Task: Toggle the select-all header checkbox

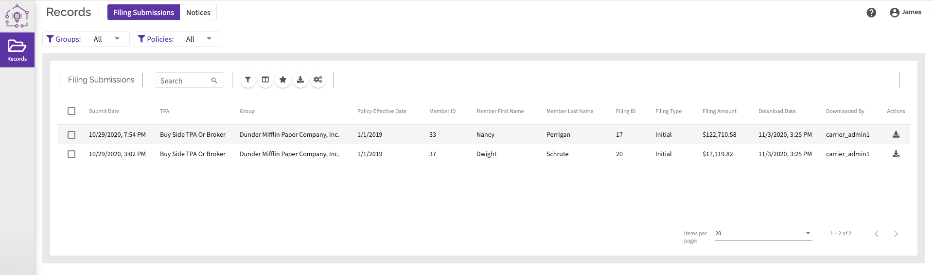Action: point(71,111)
